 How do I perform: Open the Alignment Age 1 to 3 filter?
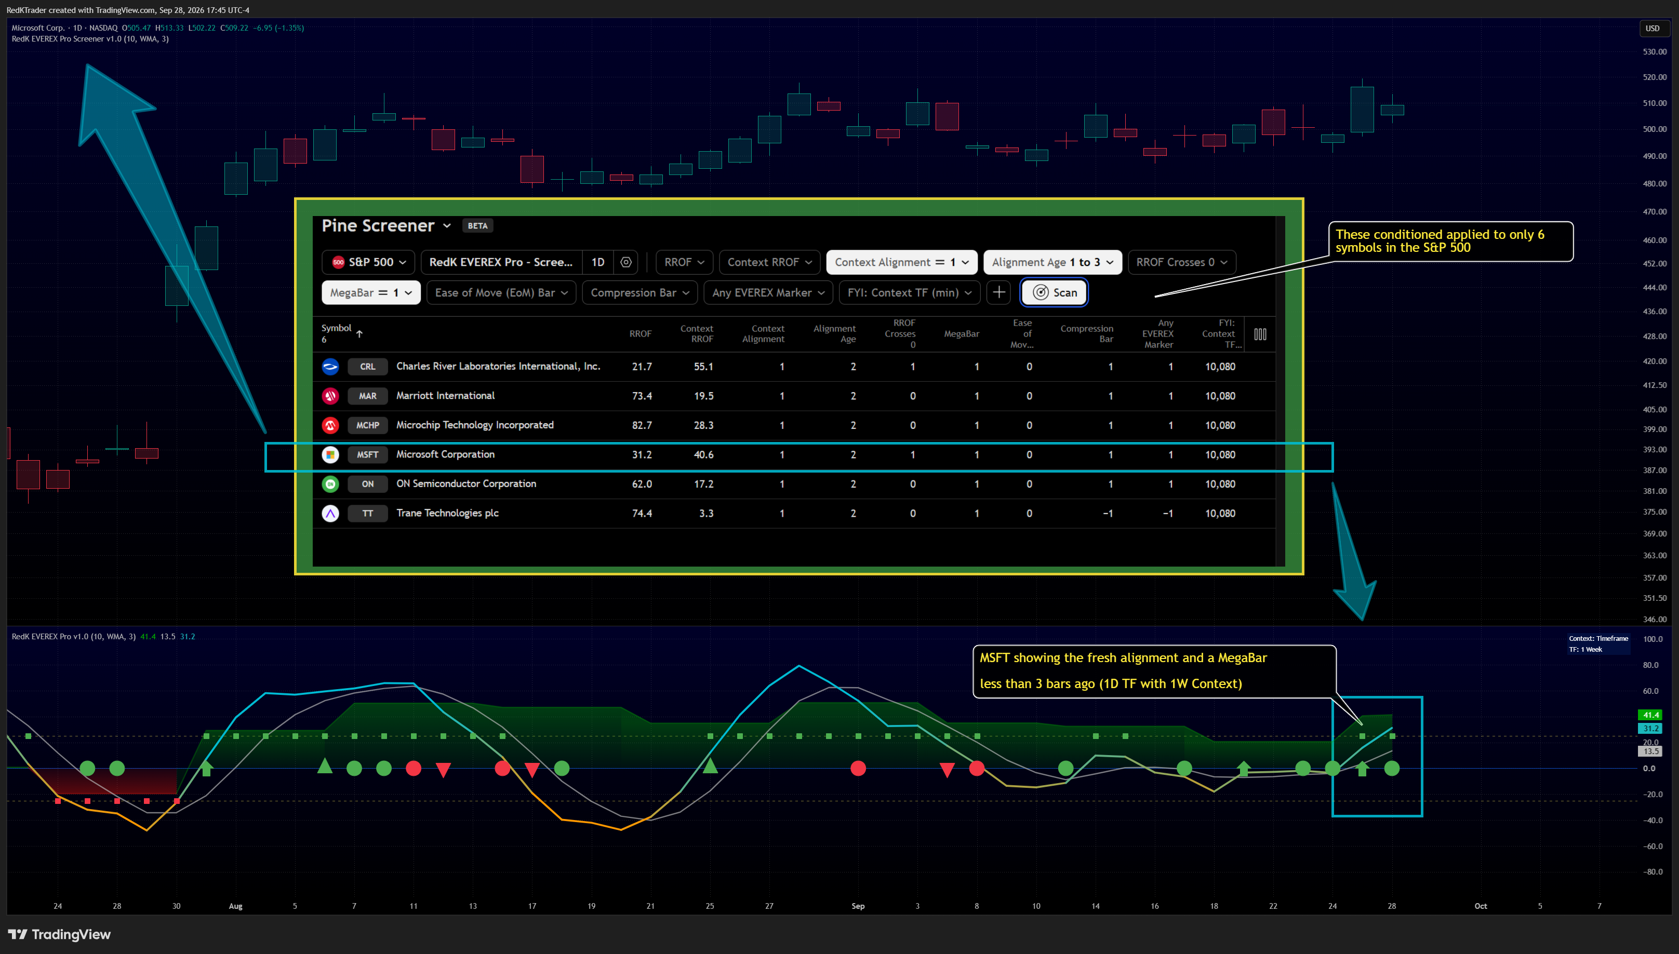(x=1052, y=262)
